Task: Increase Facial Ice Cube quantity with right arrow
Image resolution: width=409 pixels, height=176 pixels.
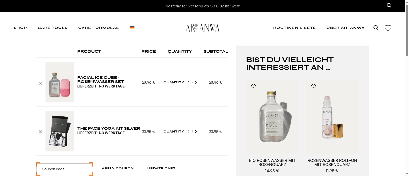Action: (196, 82)
